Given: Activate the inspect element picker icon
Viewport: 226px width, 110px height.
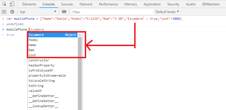Looking at the screenshot, I should pos(5,4).
